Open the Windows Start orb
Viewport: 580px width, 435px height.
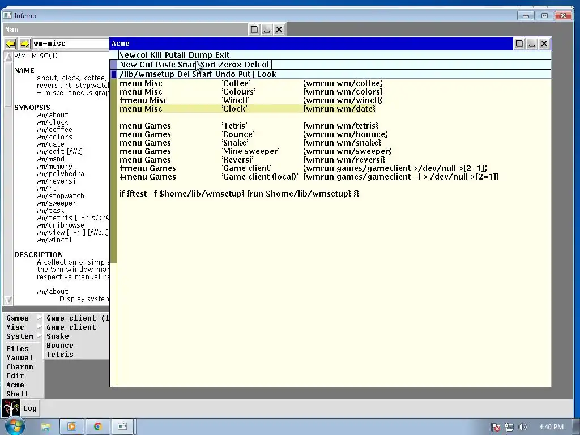[15, 427]
